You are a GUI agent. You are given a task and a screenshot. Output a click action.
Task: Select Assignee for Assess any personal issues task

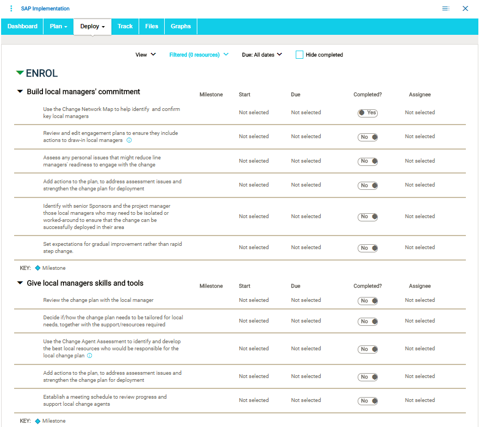[420, 161]
